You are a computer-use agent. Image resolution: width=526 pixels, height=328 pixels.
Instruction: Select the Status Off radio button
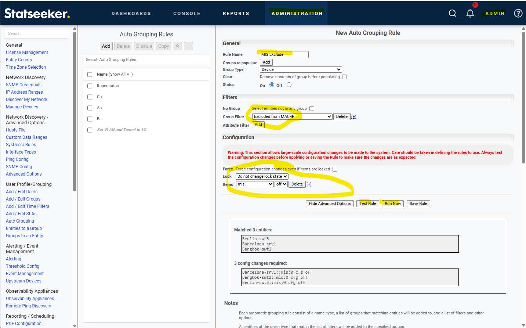point(289,85)
